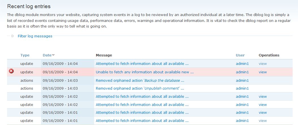Image resolution: width=298 pixels, height=125 pixels.
Task: Sort log entries by User column
Action: 240,55
